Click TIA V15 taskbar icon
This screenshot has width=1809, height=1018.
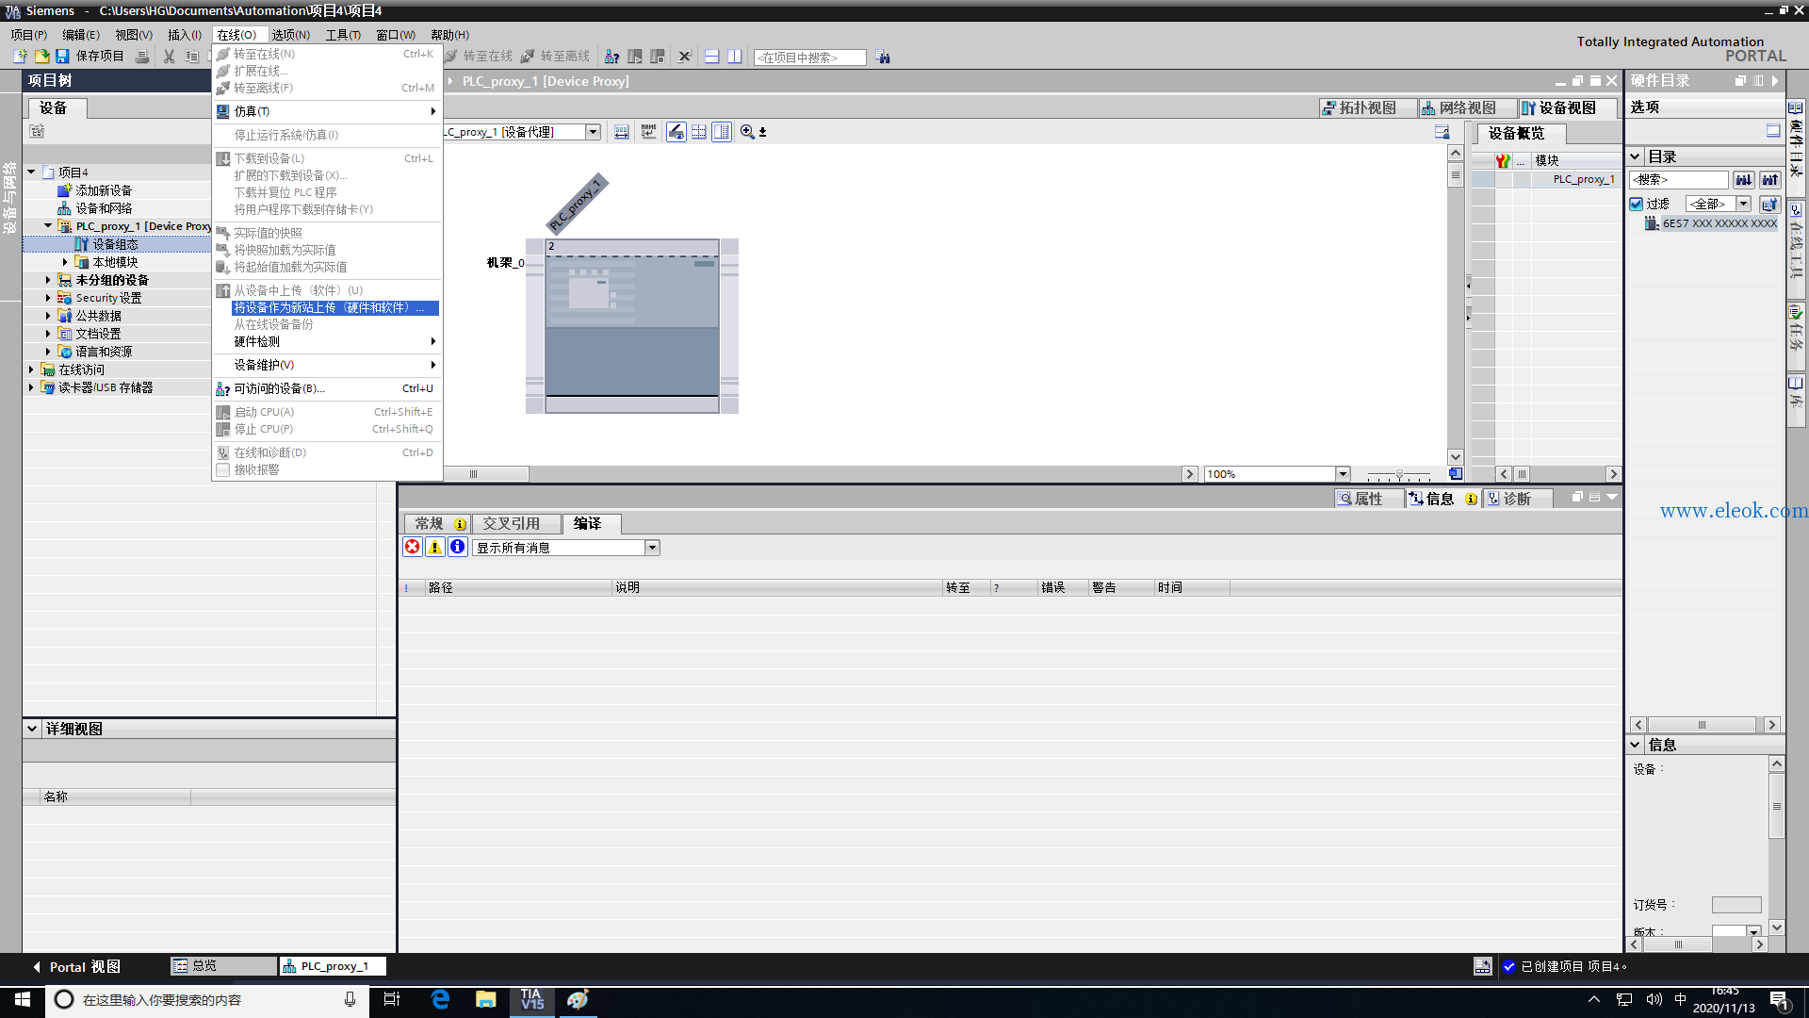pos(532,999)
